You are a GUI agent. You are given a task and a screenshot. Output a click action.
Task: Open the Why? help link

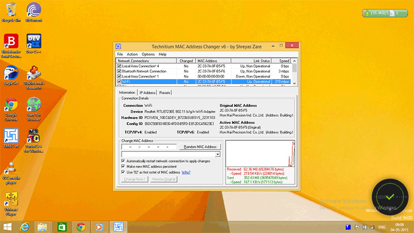click(x=186, y=172)
